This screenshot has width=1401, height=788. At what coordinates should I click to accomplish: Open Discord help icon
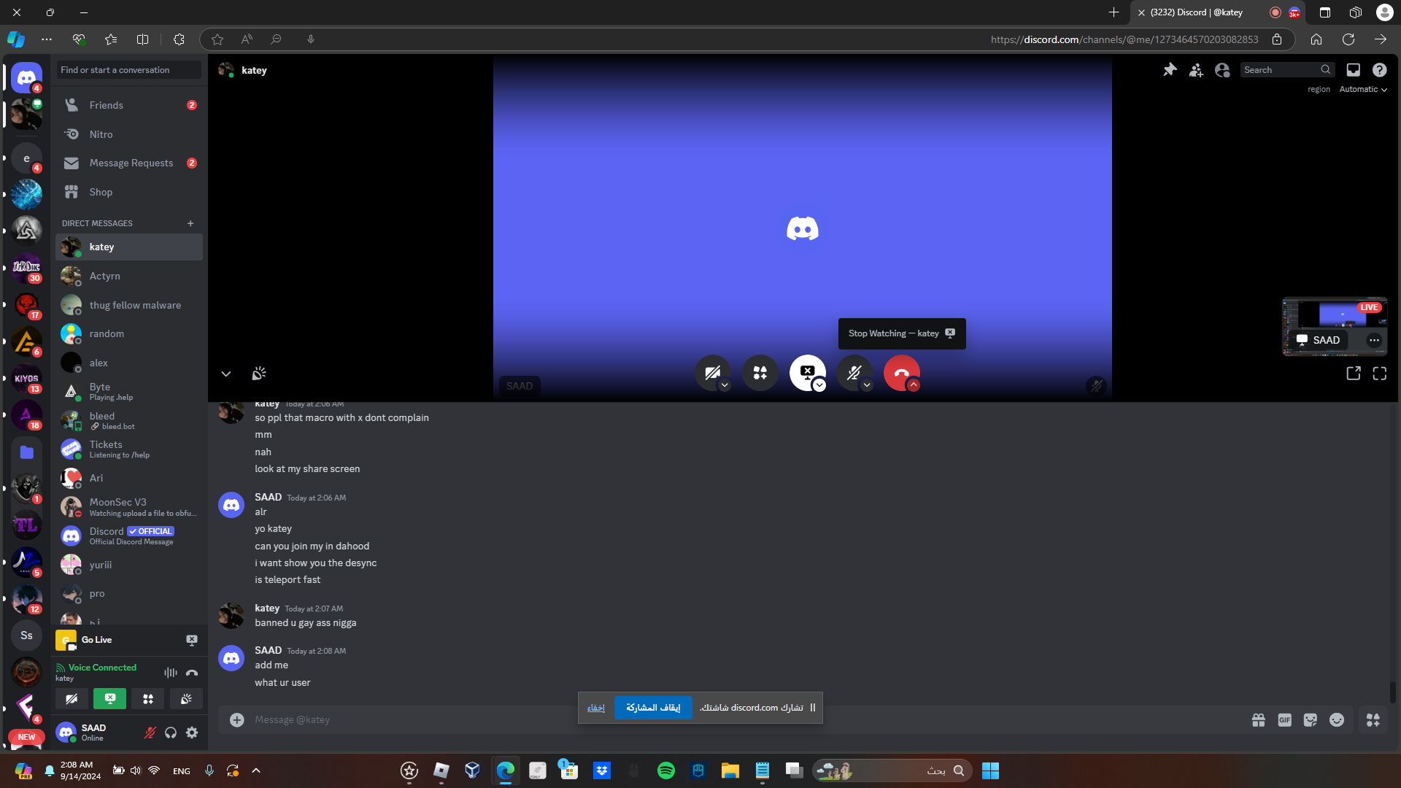(x=1379, y=70)
